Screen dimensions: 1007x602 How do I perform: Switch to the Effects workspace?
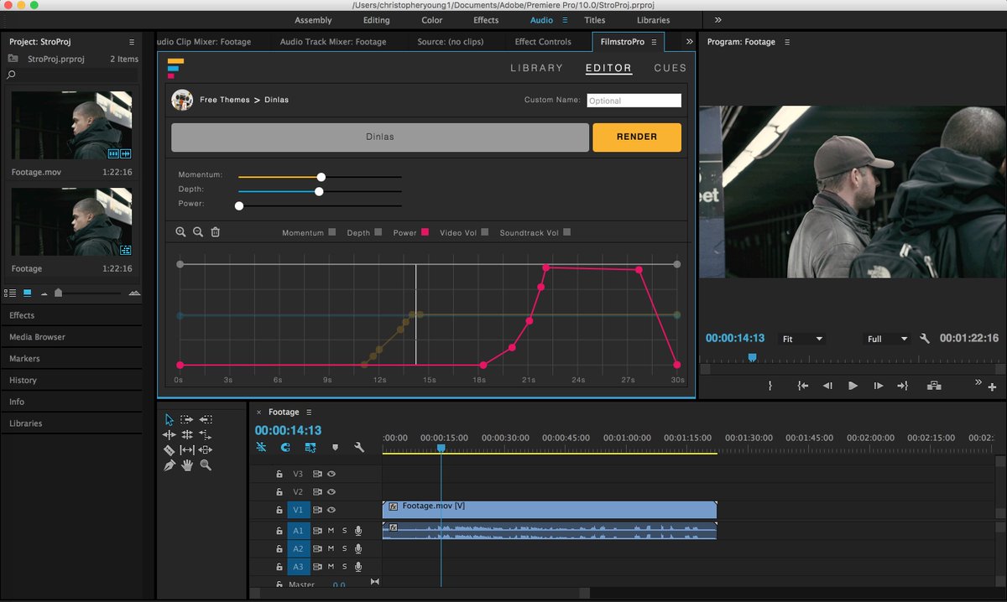(486, 20)
